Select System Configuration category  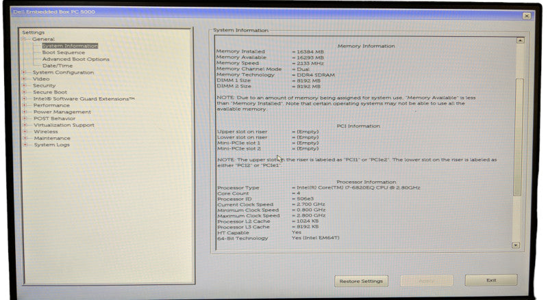pos(63,72)
